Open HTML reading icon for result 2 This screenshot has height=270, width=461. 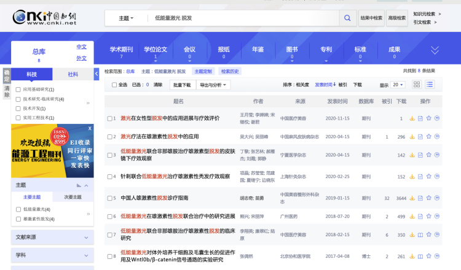420,136
